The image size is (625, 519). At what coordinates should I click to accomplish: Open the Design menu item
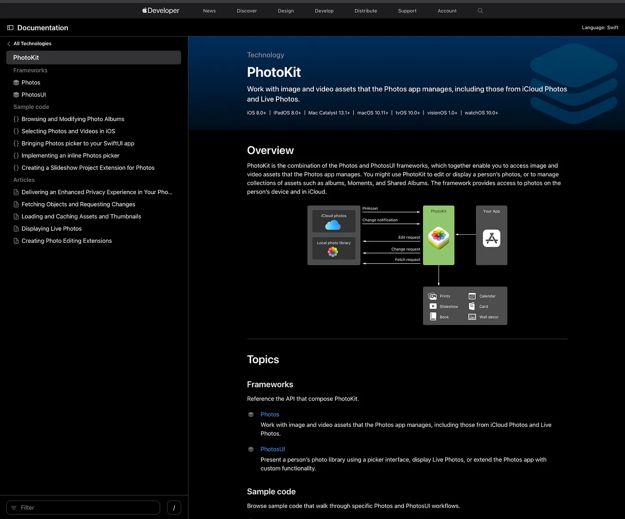(286, 11)
